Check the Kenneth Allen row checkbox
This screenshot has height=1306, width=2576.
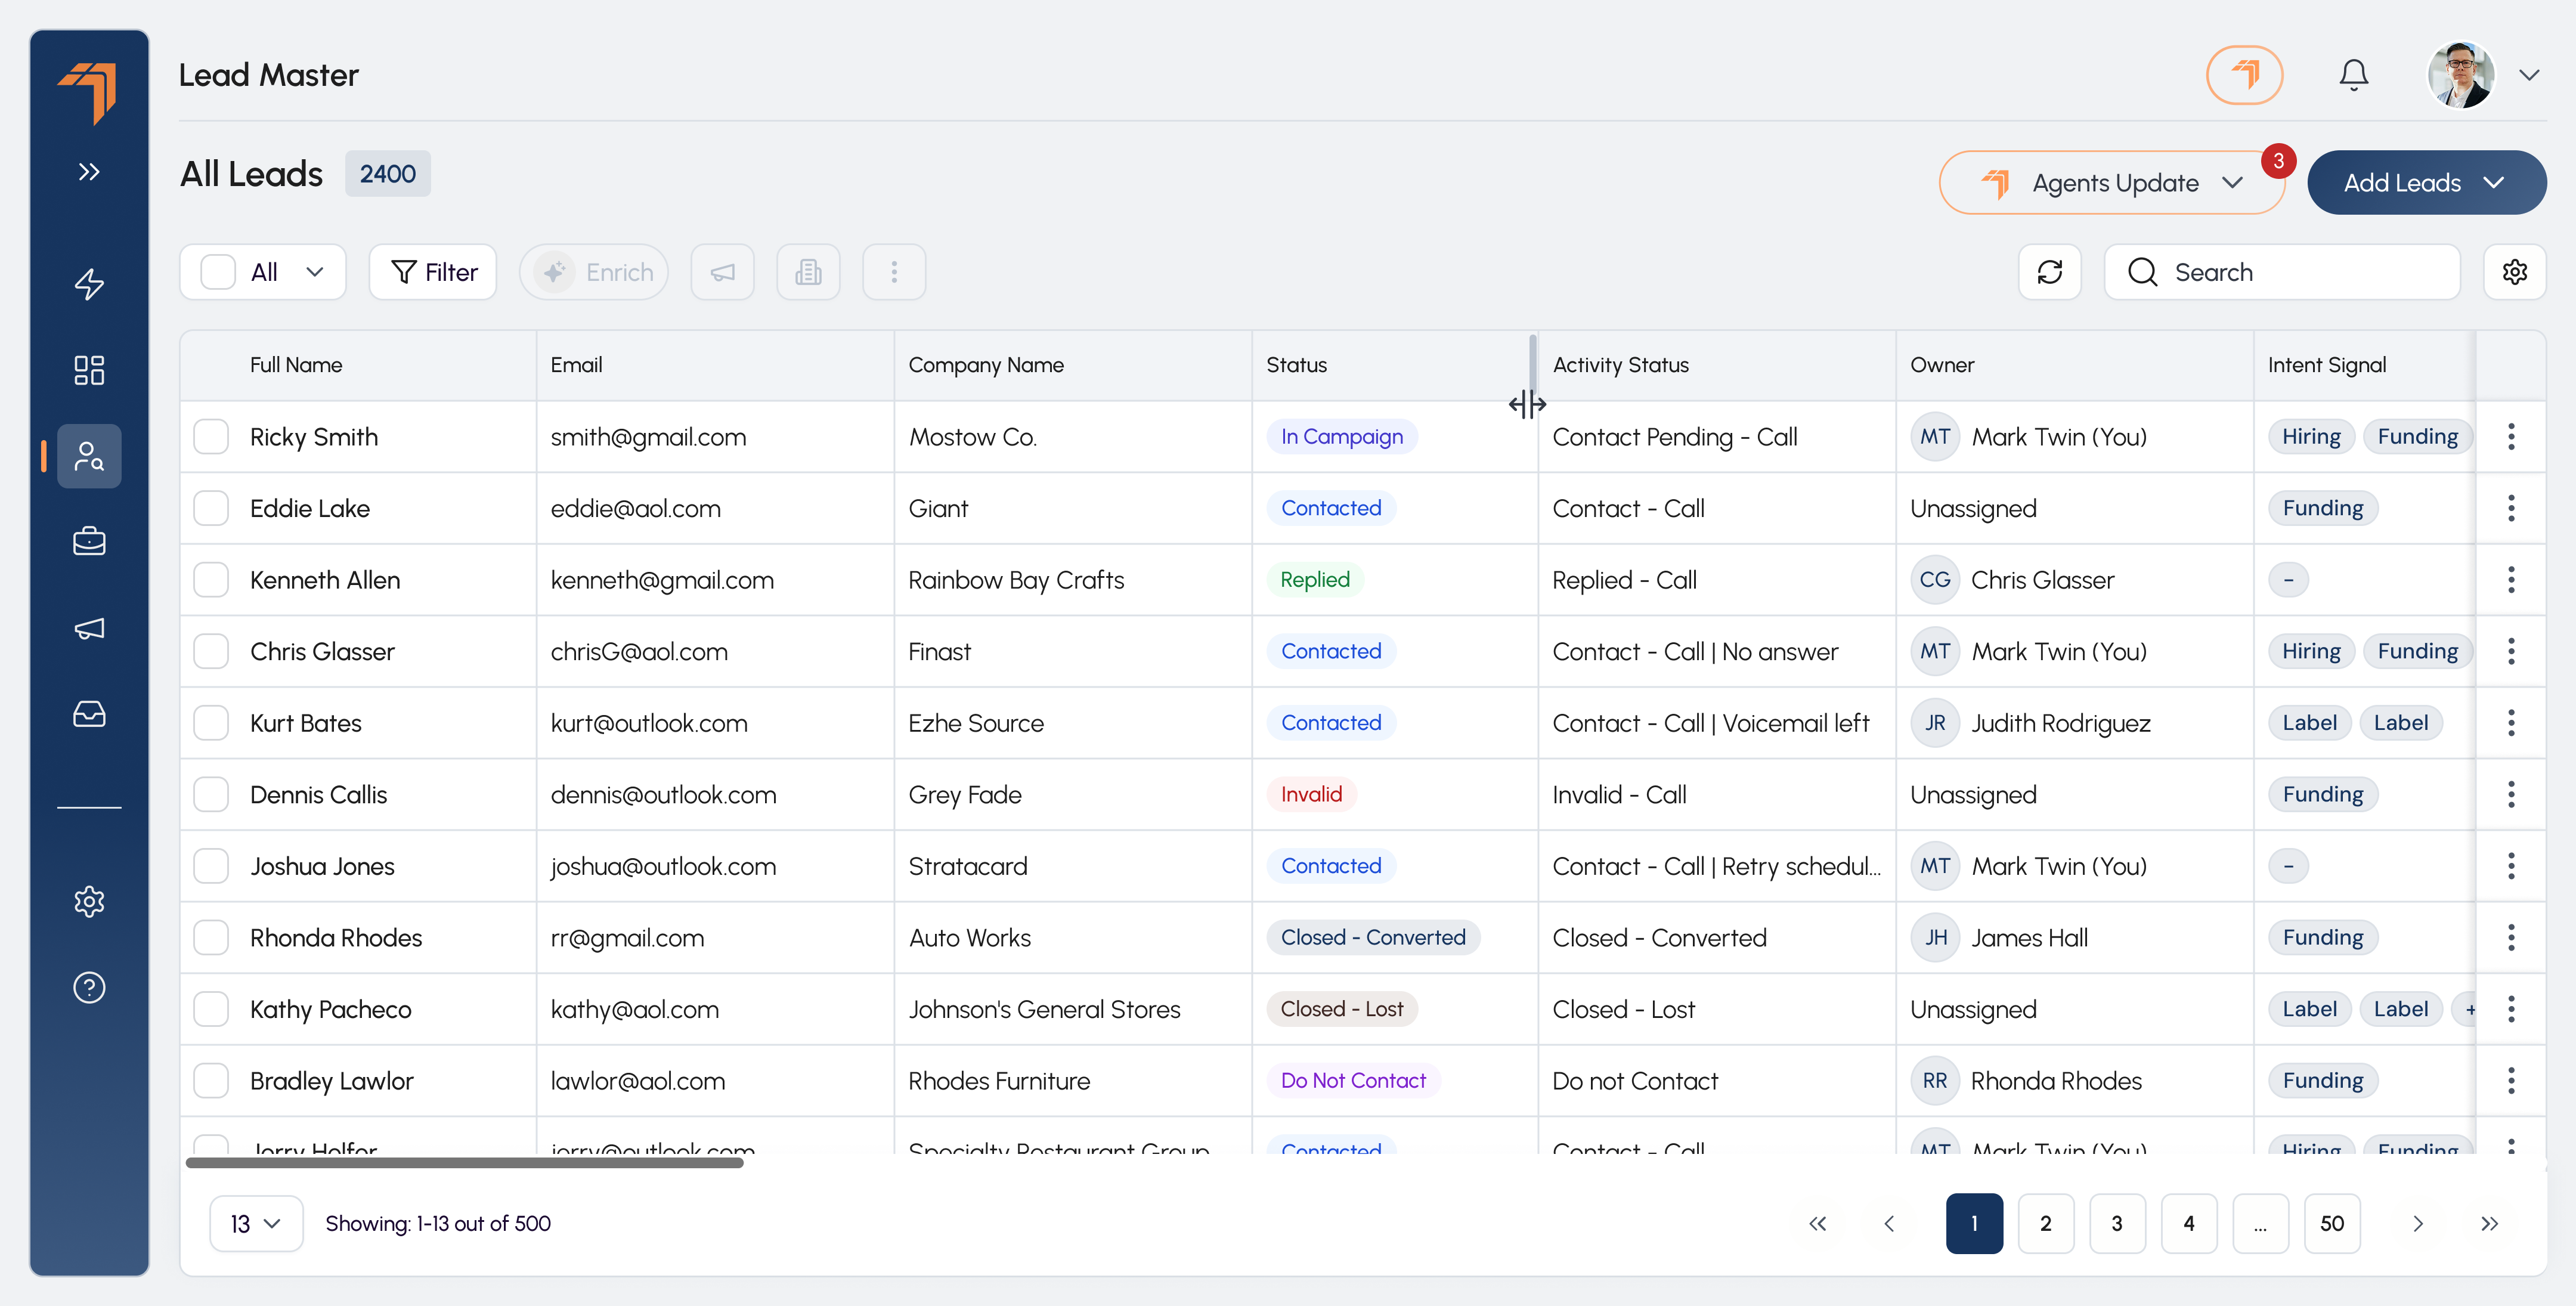[x=211, y=580]
